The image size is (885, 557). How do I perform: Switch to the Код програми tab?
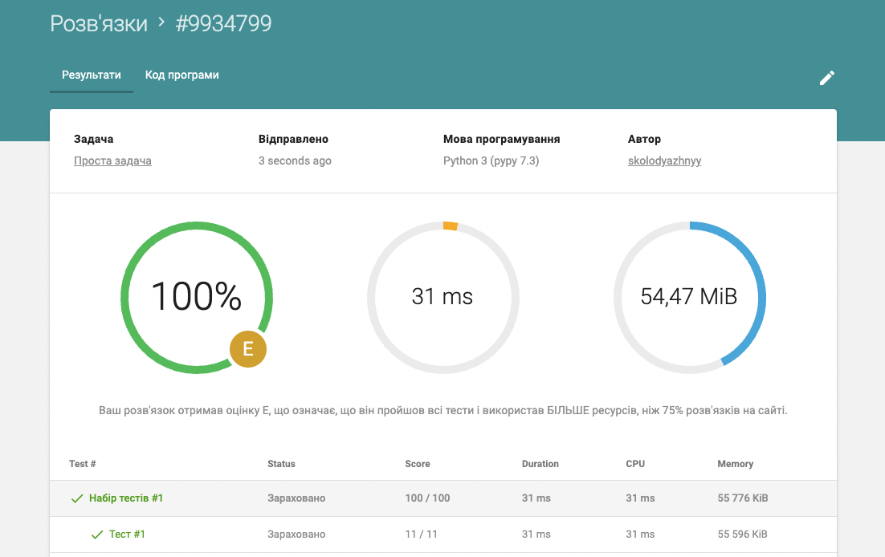[x=181, y=75]
